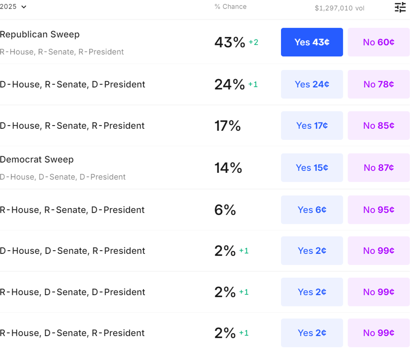Buy No at 60¢ for Republican Sweep
This screenshot has height=351, width=412.
click(379, 42)
